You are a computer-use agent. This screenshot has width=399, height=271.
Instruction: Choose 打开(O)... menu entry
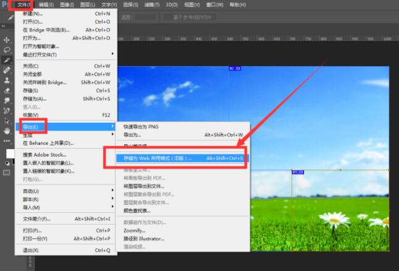(x=66, y=22)
